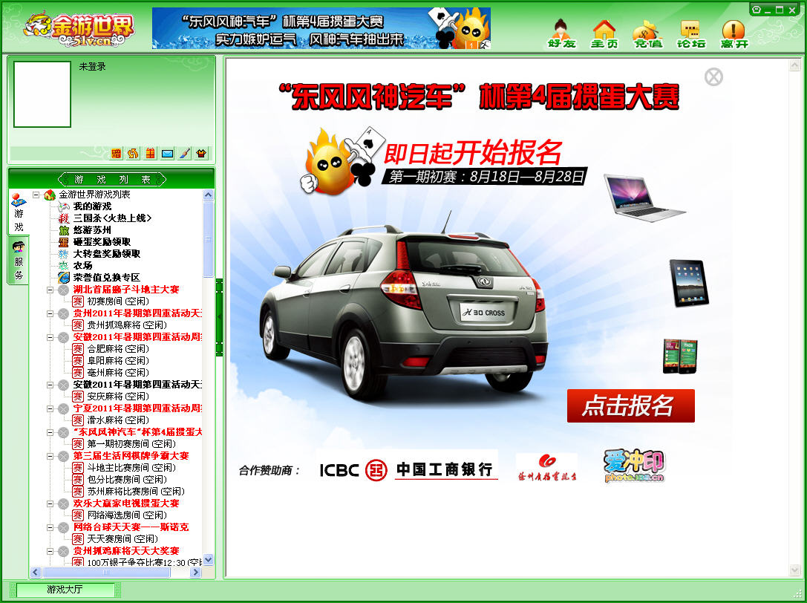Image resolution: width=807 pixels, height=603 pixels.
Task: Open the mail envelope icon below avatar
Action: (167, 153)
